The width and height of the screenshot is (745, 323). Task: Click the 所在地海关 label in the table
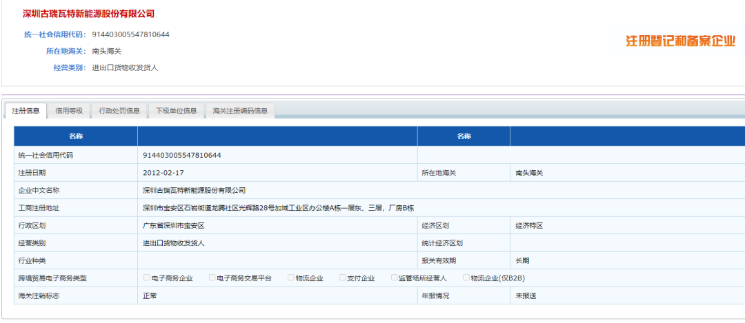439,173
